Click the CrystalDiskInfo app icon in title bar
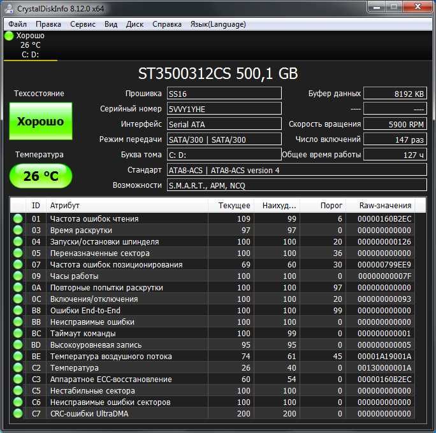 [x=10, y=9]
